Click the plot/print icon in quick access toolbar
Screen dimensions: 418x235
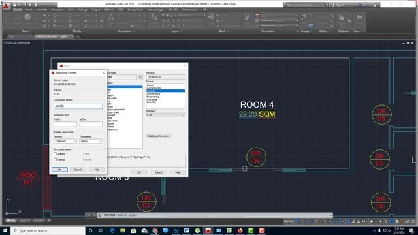tap(35, 5)
